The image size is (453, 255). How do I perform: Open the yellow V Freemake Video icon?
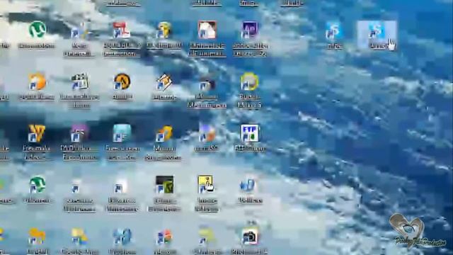click(37, 133)
